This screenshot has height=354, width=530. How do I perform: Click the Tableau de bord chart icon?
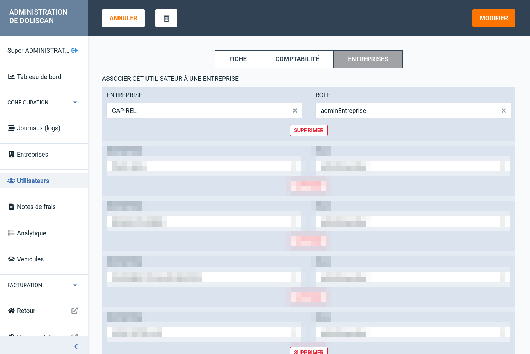[x=11, y=77]
